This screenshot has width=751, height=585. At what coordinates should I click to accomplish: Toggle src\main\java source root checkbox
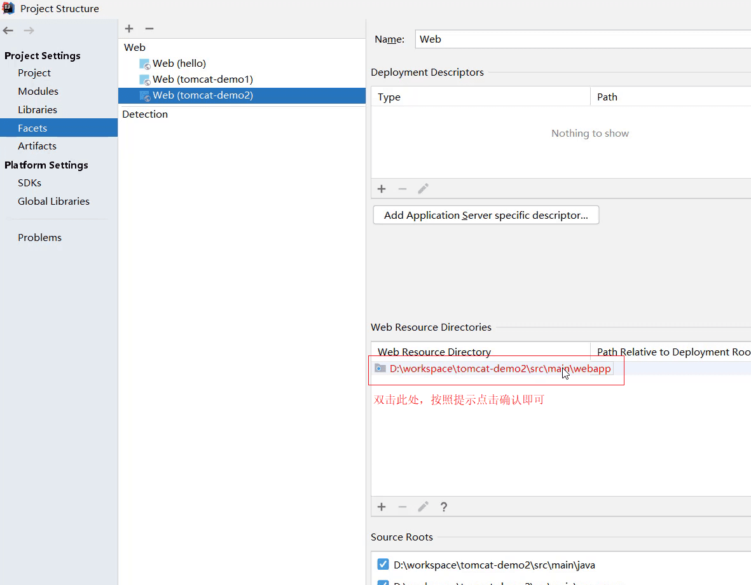pos(383,565)
